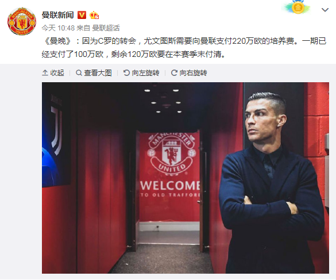
Task: Click the rotate-left arrow icon
Action: (x=126, y=73)
